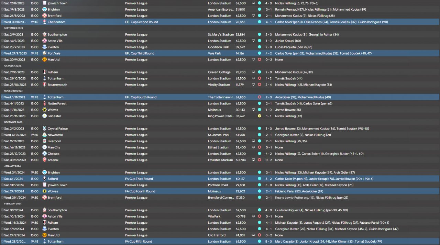The image size is (440, 245).
Task: Open Brentford team link on 26/8/2023
Action: tap(54, 16)
